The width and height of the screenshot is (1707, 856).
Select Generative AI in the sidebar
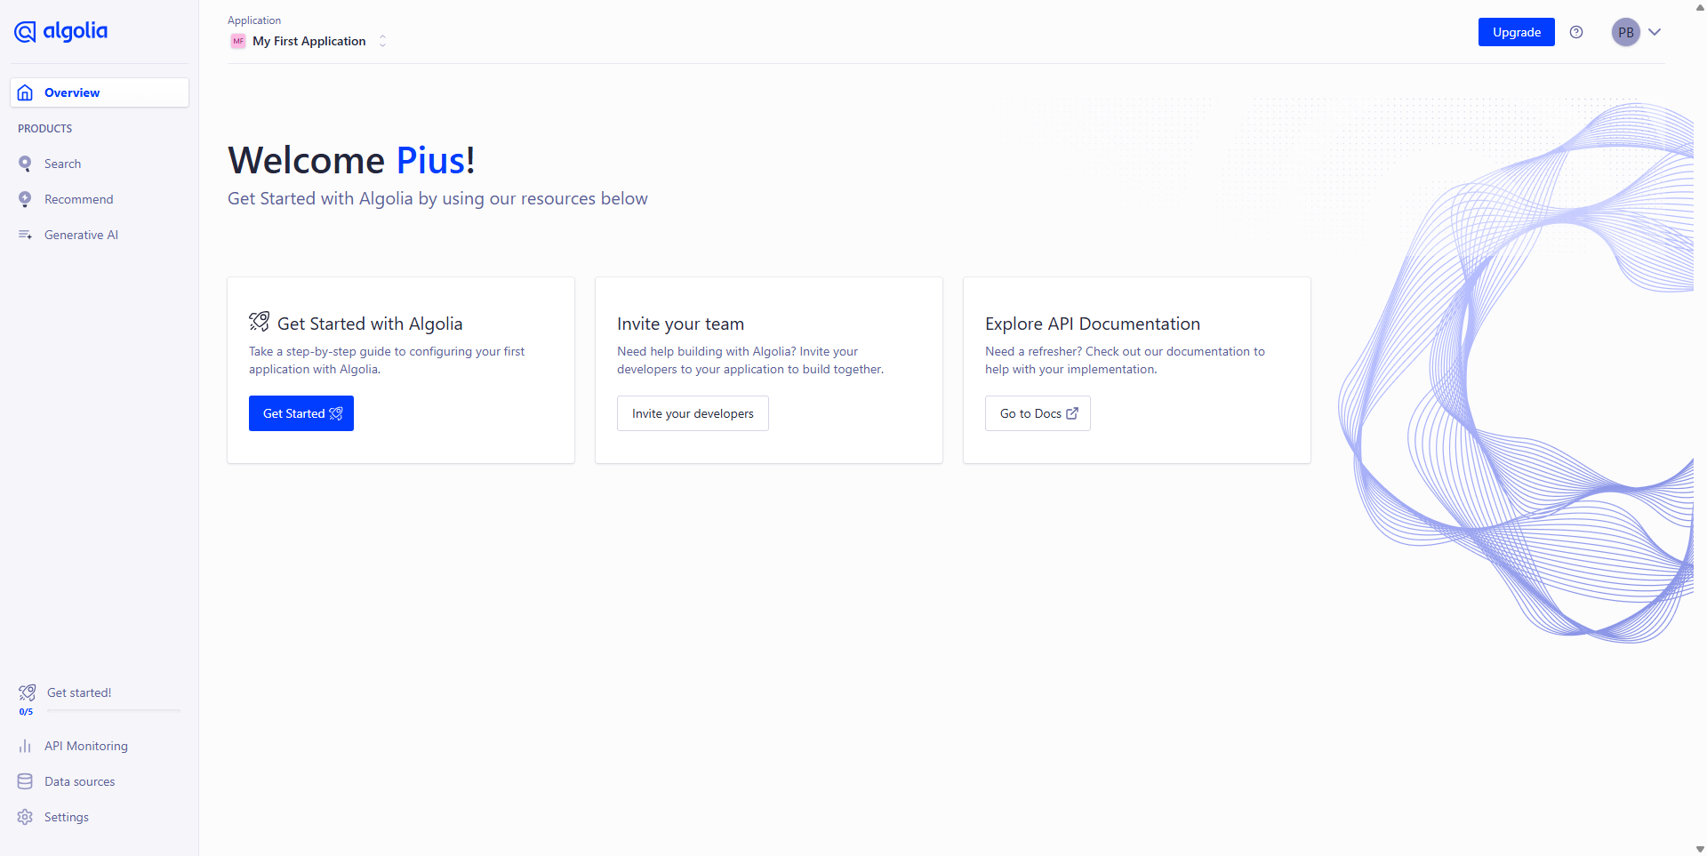[81, 235]
